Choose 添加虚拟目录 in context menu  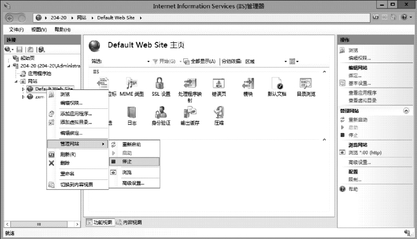click(x=78, y=122)
